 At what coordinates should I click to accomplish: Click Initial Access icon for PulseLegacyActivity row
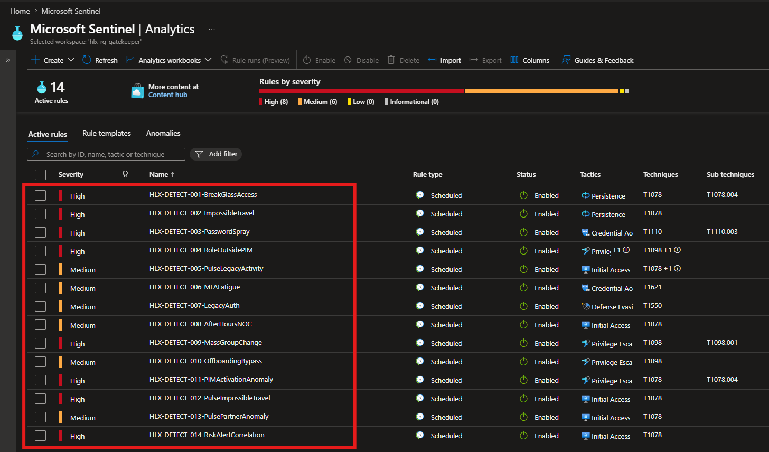[x=585, y=269]
